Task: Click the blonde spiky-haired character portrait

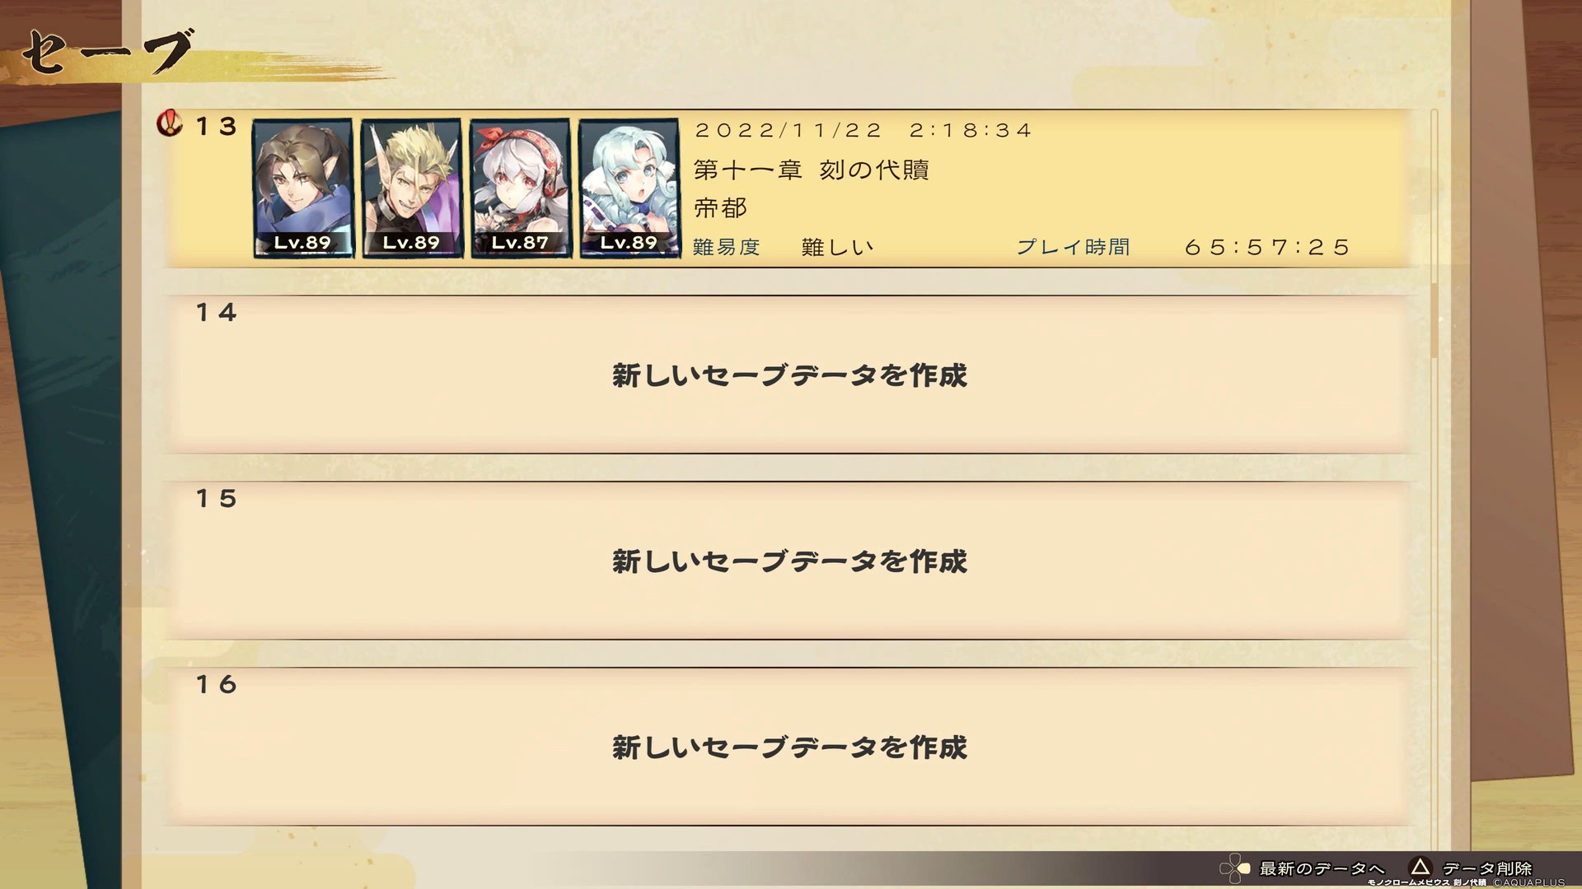Action: tap(411, 188)
